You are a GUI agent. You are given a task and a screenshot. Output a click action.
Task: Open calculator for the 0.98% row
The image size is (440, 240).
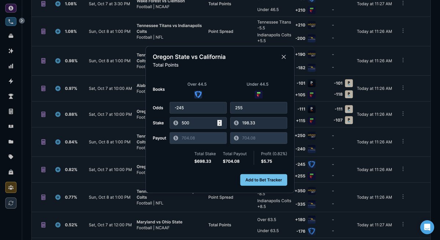click(43, 61)
